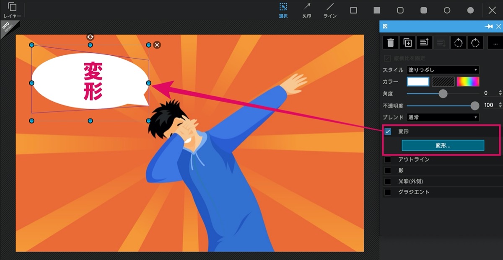
Task: Pin the 図 panel
Action: click(x=489, y=26)
